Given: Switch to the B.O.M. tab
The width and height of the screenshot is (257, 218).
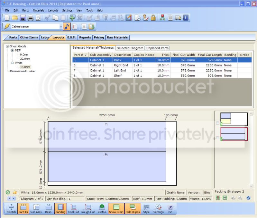Looking at the screenshot, I should [71, 37].
